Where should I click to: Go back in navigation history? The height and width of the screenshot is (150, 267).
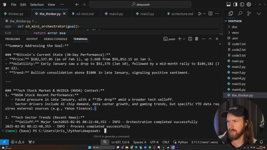[77, 5]
